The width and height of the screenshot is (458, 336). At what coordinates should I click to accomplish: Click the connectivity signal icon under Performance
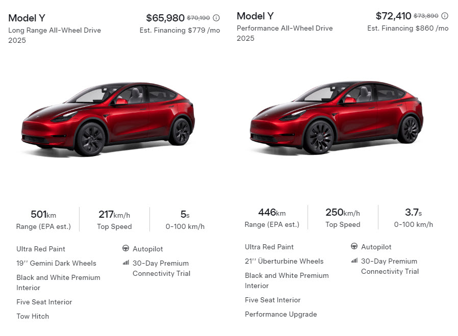354,261
